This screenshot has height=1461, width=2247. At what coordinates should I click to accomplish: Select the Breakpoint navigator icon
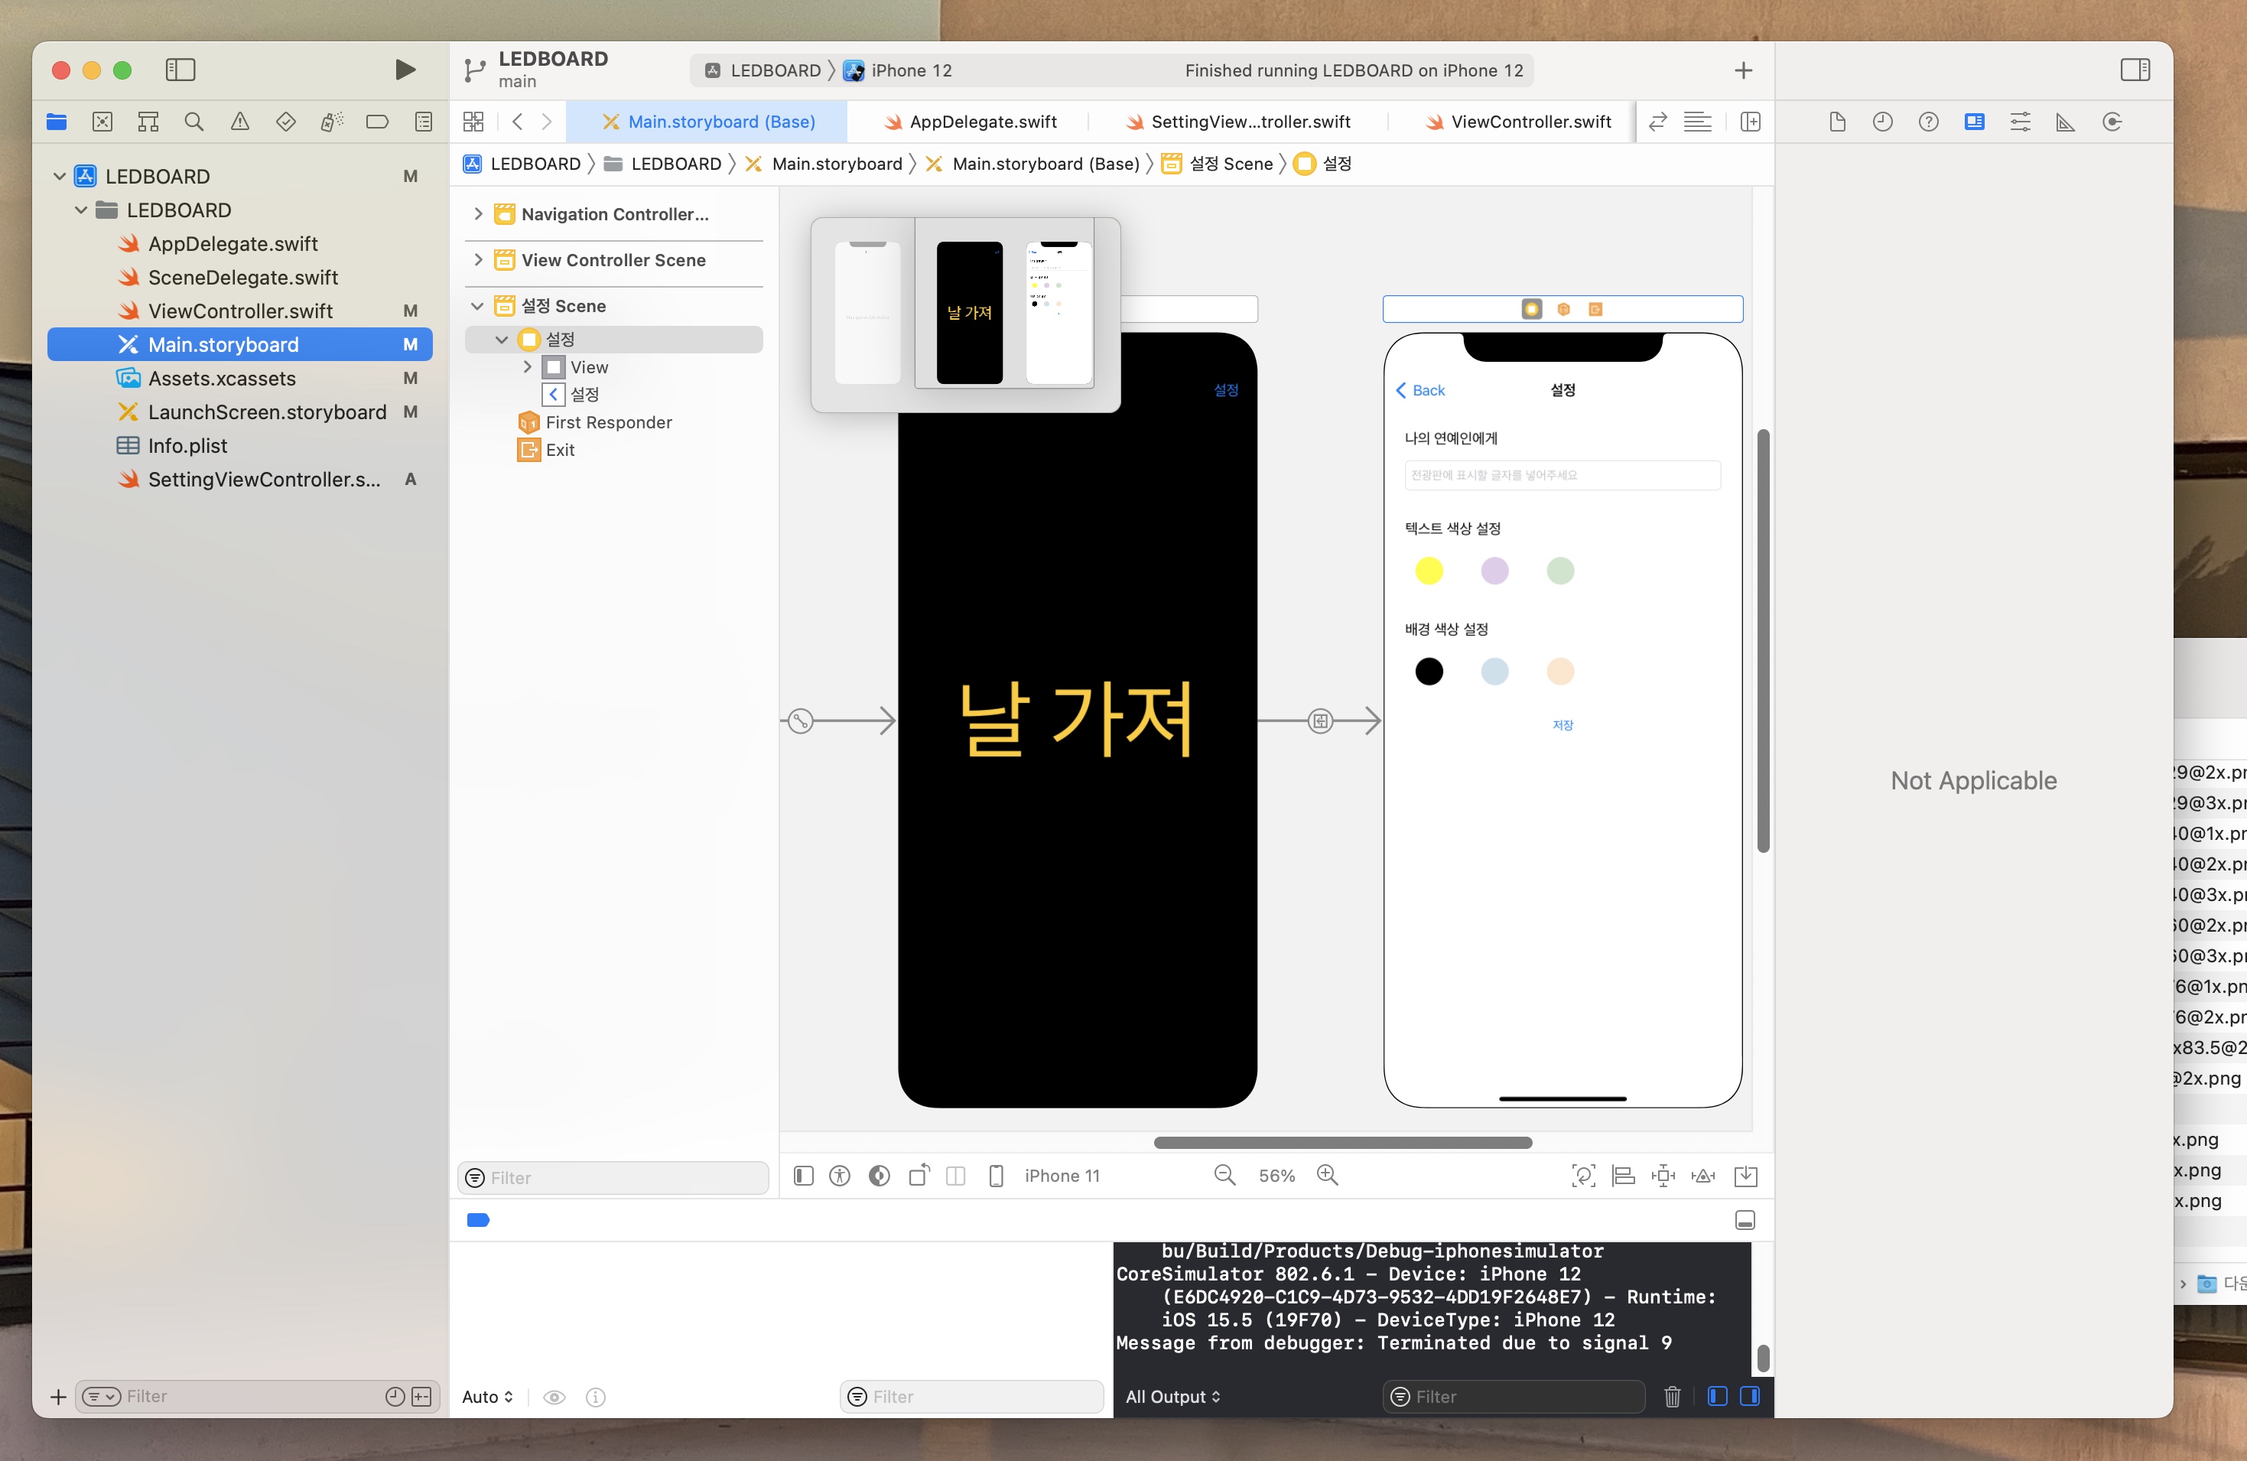[378, 121]
